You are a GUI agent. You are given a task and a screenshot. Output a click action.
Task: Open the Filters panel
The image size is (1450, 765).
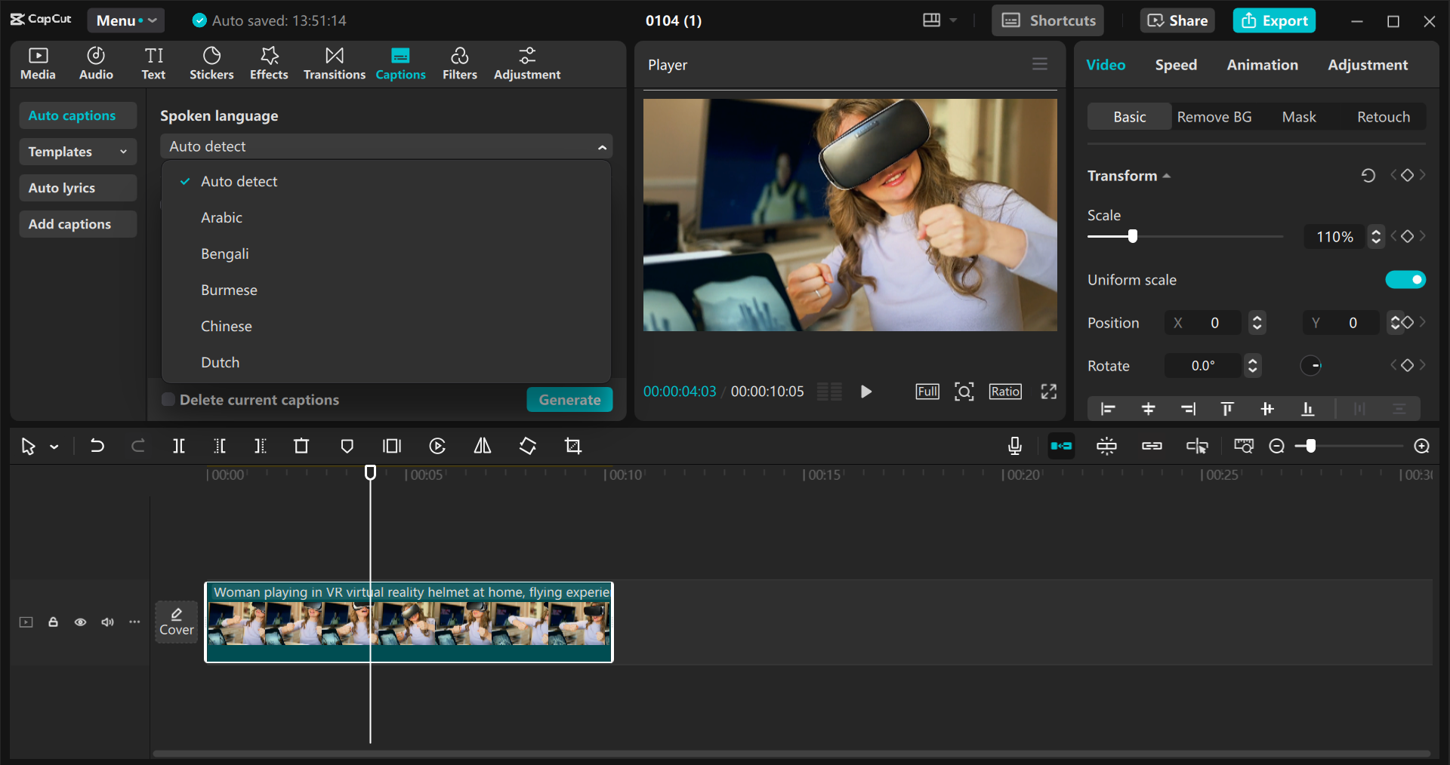click(x=459, y=63)
